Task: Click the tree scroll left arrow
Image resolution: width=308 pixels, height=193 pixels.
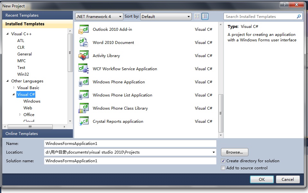Action: point(5,127)
